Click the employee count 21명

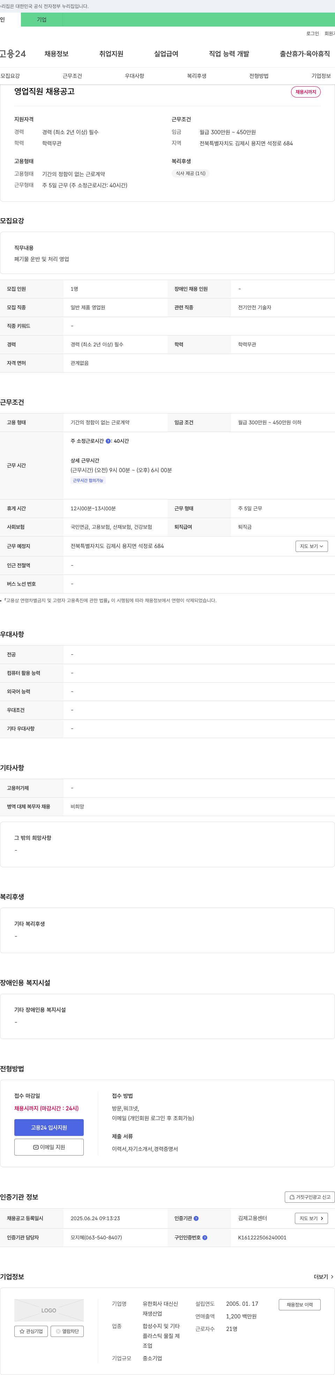click(232, 1329)
